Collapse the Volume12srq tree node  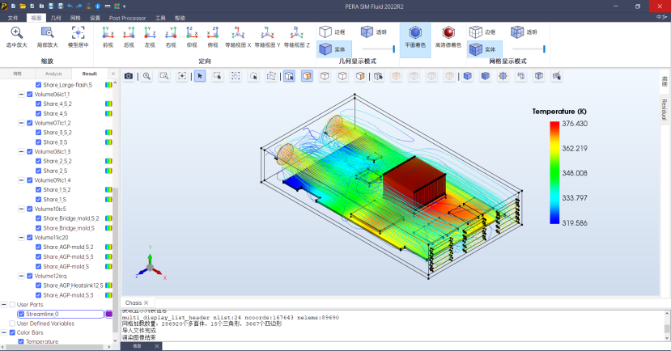(x=21, y=276)
